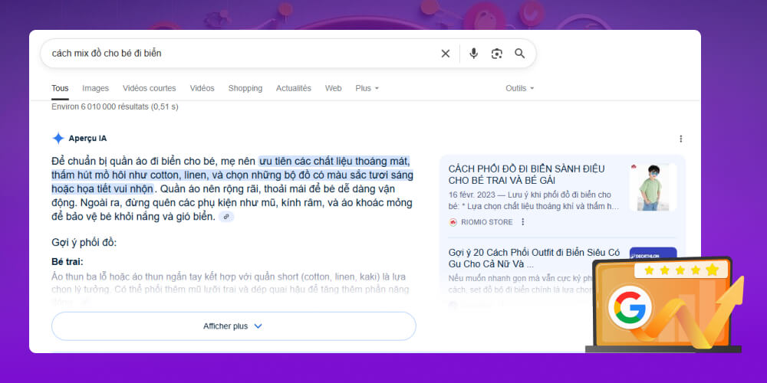767x383 pixels.
Task: Select the Web tab
Action: (333, 88)
